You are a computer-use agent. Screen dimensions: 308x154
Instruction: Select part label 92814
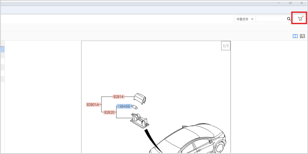point(118,97)
